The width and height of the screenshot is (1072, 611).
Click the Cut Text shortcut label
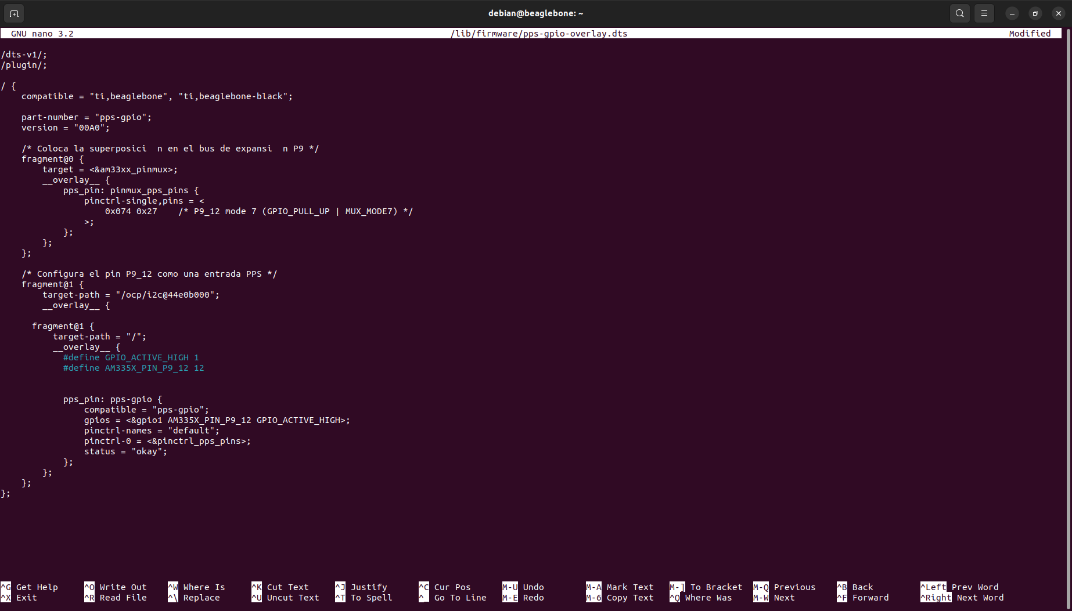tap(287, 587)
